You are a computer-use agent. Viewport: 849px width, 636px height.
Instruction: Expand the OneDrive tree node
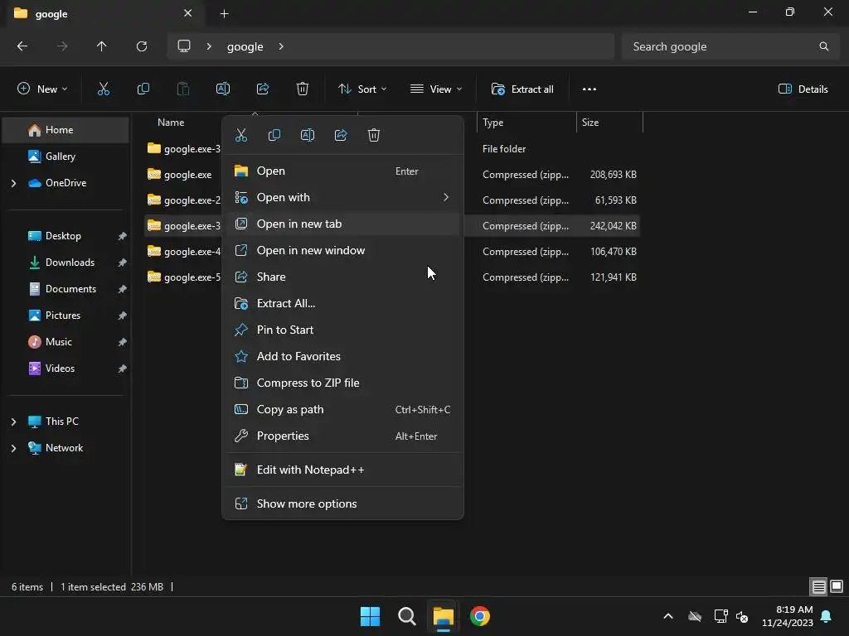13,183
